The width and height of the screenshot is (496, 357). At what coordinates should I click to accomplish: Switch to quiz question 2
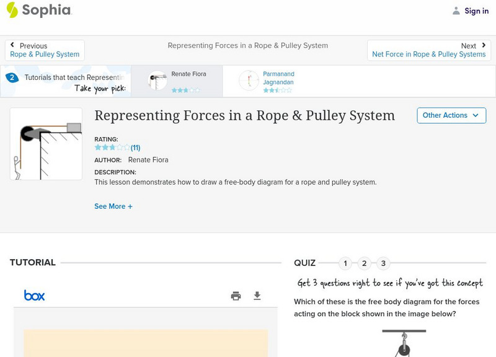click(x=365, y=263)
